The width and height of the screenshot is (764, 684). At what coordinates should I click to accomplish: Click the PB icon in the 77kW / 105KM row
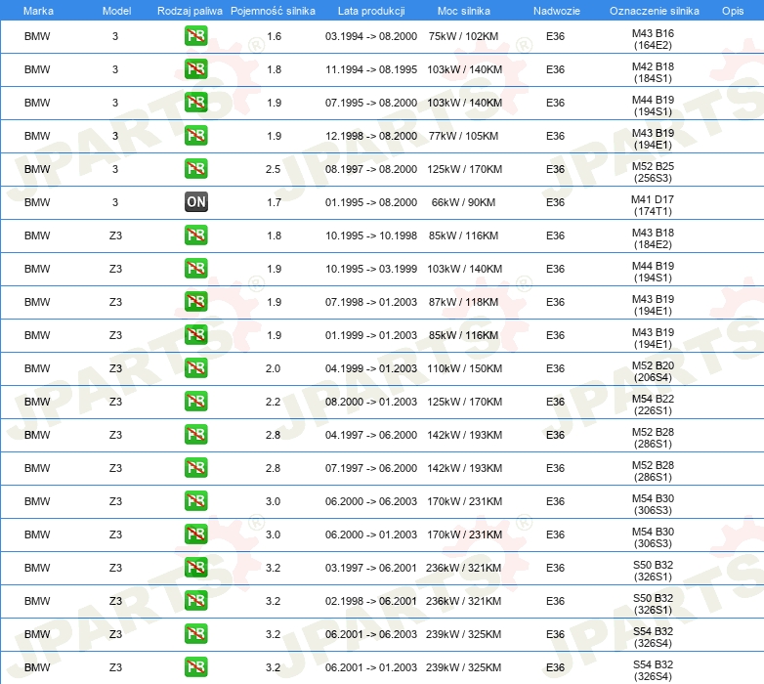[x=195, y=136]
